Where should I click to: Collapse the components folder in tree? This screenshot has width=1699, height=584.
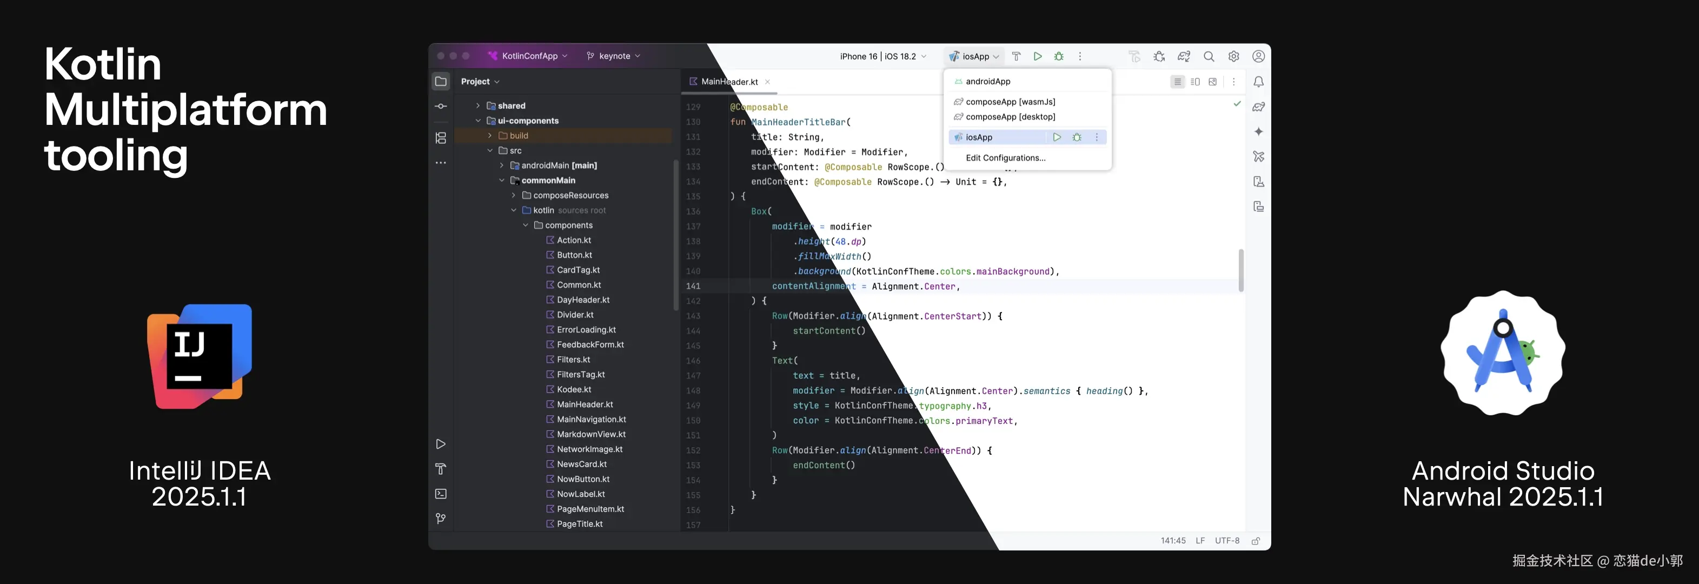pyautogui.click(x=526, y=225)
